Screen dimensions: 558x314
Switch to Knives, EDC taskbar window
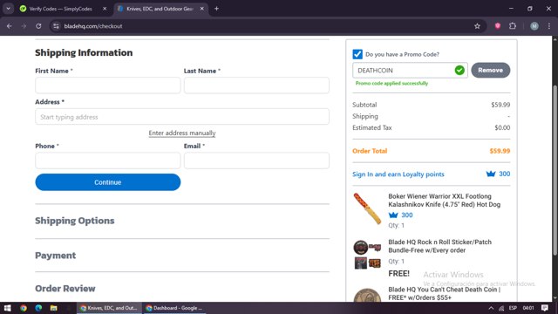tap(109, 308)
